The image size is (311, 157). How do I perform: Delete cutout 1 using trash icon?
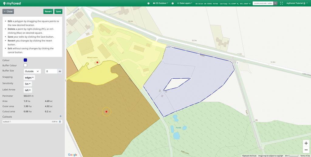pyautogui.click(x=60, y=122)
